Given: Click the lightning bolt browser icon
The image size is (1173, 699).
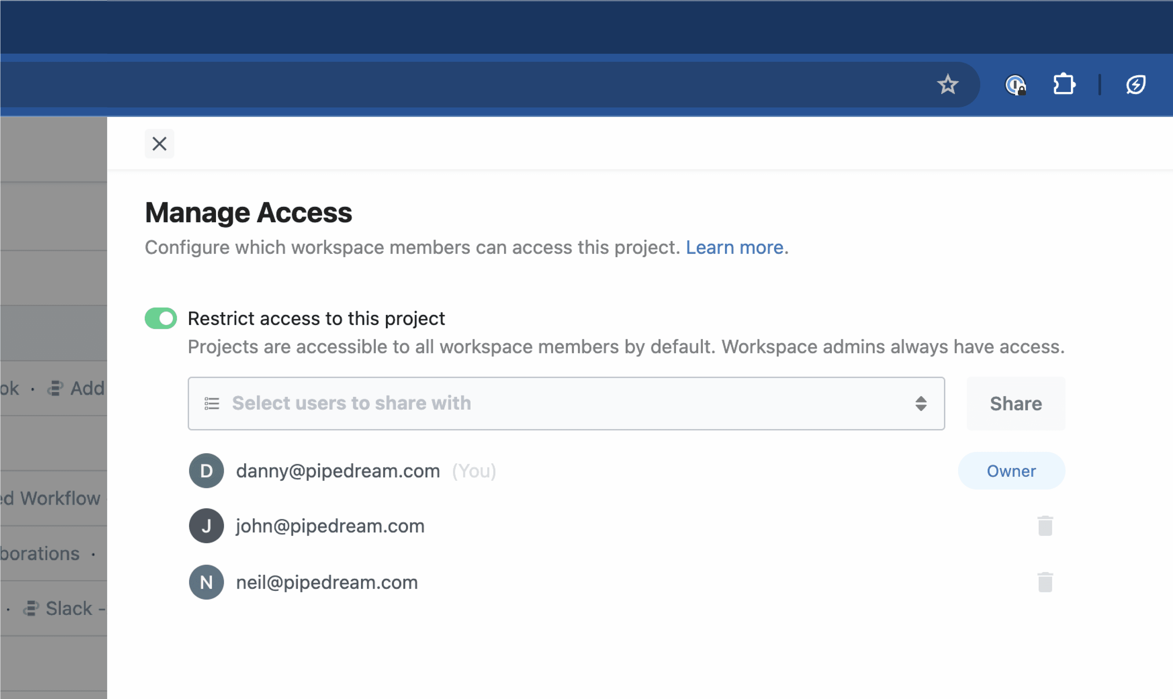Looking at the screenshot, I should 1135,85.
